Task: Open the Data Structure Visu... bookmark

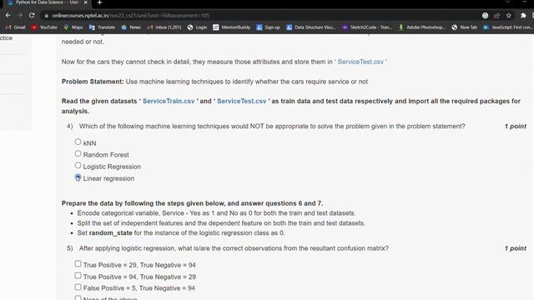Action: point(311,27)
